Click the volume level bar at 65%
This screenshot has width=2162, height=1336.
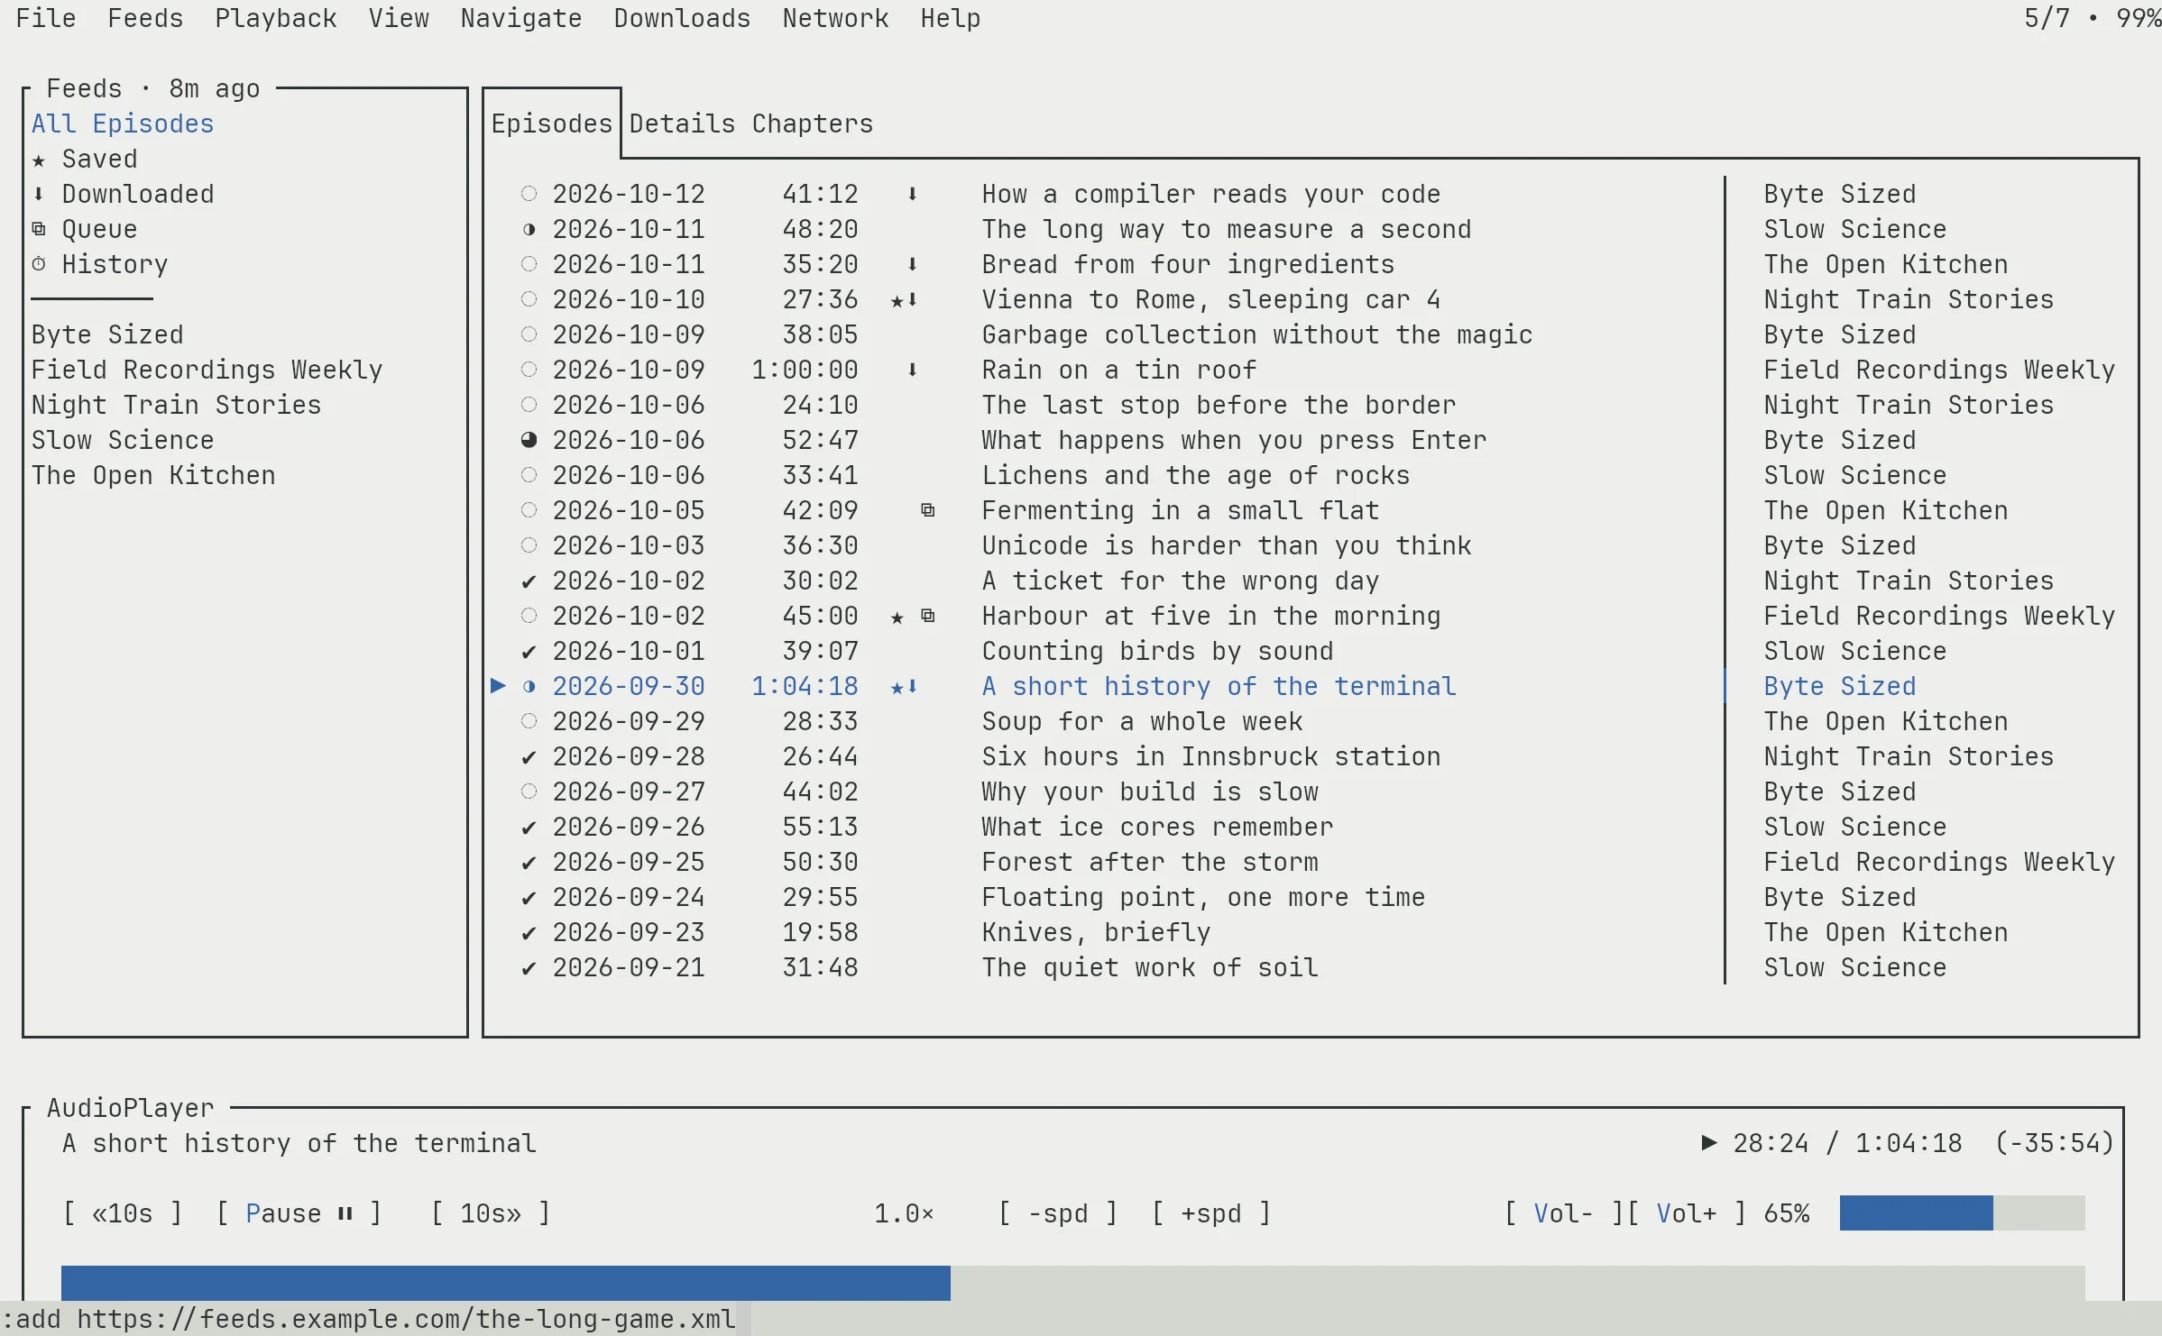(1962, 1213)
